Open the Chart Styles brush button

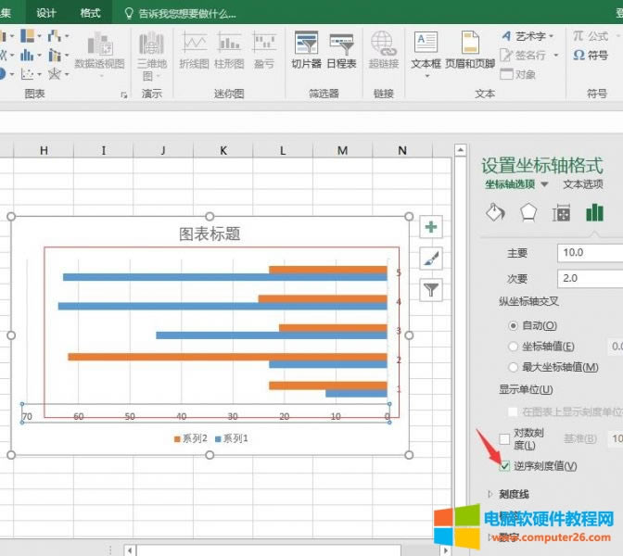point(431,259)
